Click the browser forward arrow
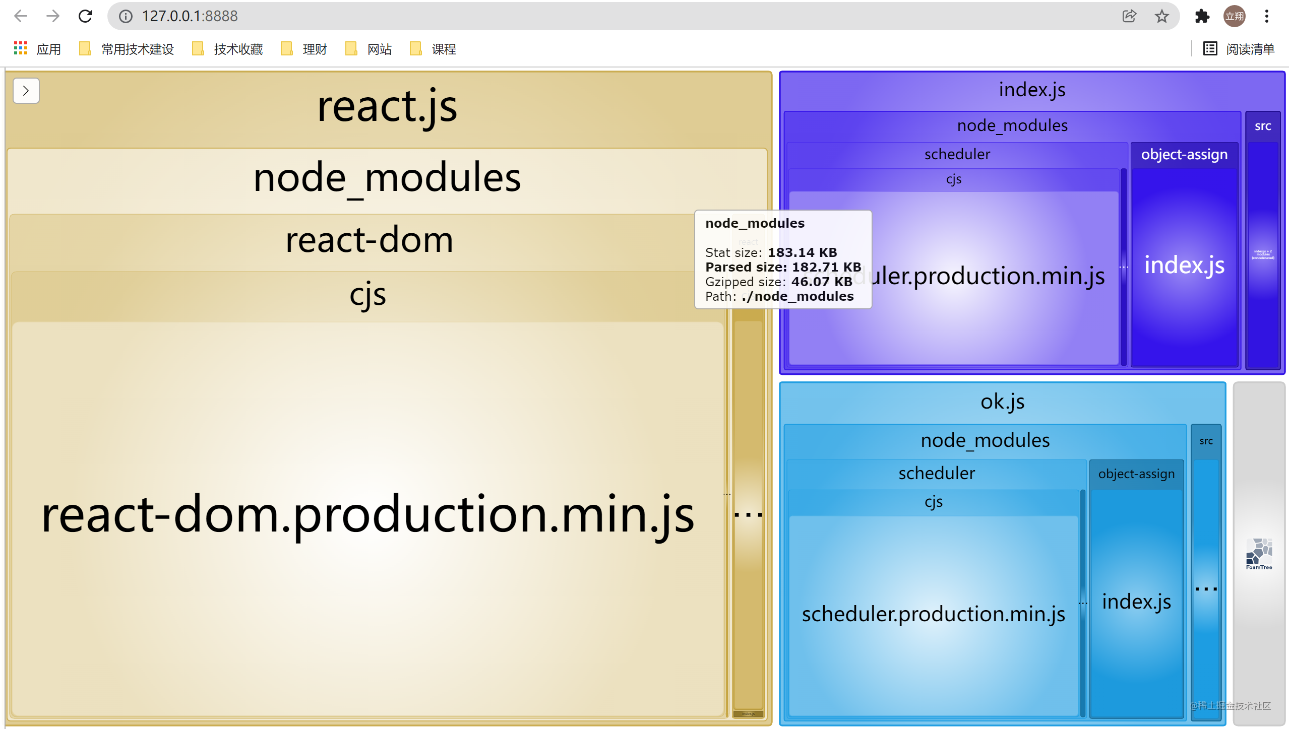This screenshot has width=1289, height=729. (x=53, y=16)
